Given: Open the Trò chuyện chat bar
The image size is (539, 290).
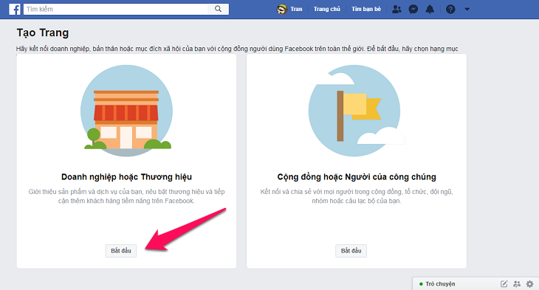Looking at the screenshot, I should [x=476, y=284].
